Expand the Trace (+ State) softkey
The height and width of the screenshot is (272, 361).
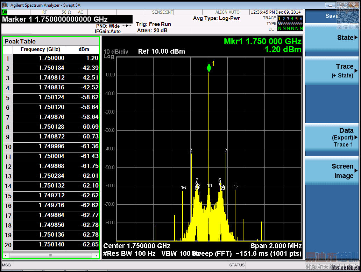332,70
